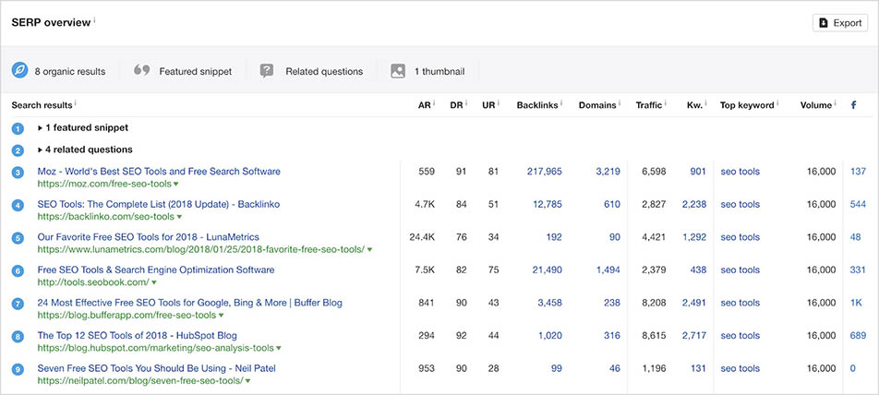Click the info icon next to Search results

[76, 103]
